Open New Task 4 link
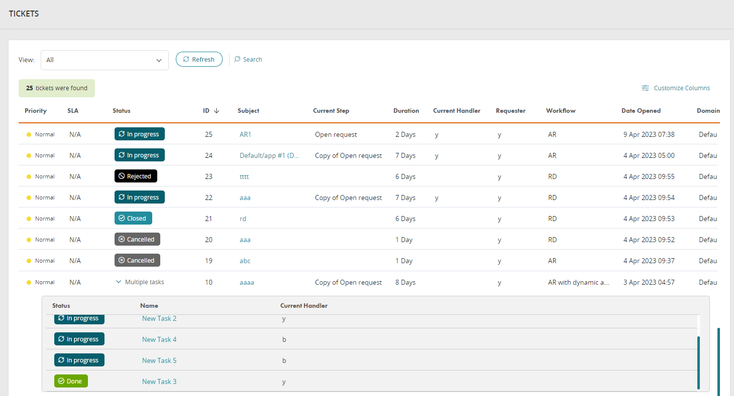The height and width of the screenshot is (396, 734). click(x=159, y=339)
